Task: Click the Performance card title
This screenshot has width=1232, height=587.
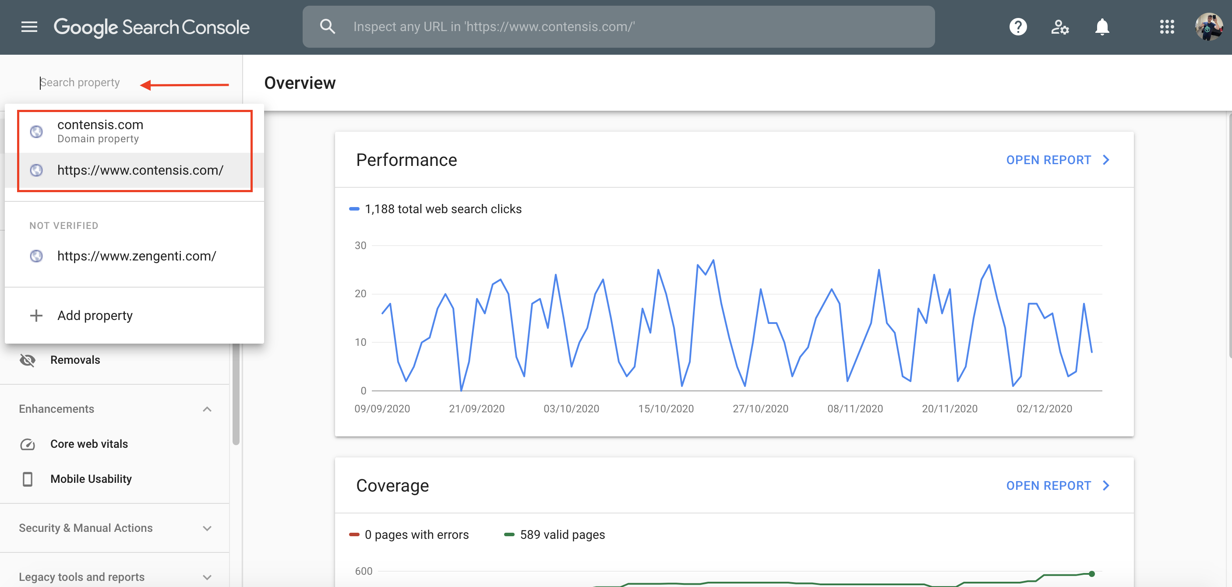Action: [406, 160]
